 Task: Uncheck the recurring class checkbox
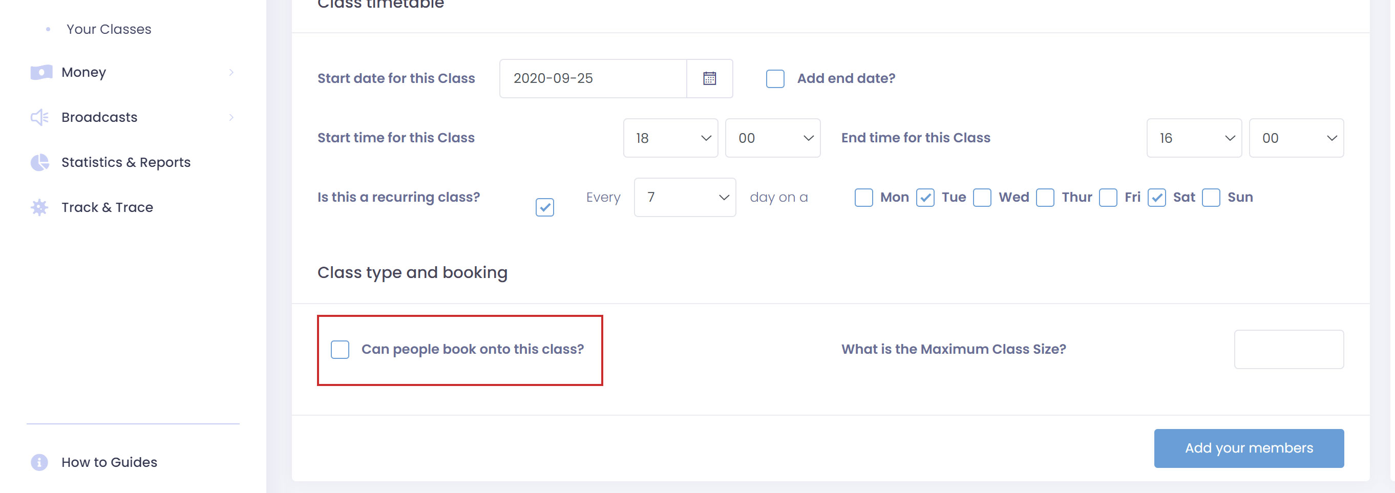coord(544,207)
